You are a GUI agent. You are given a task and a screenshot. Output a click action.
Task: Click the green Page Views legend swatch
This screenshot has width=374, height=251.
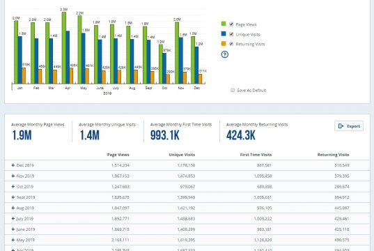coord(224,24)
